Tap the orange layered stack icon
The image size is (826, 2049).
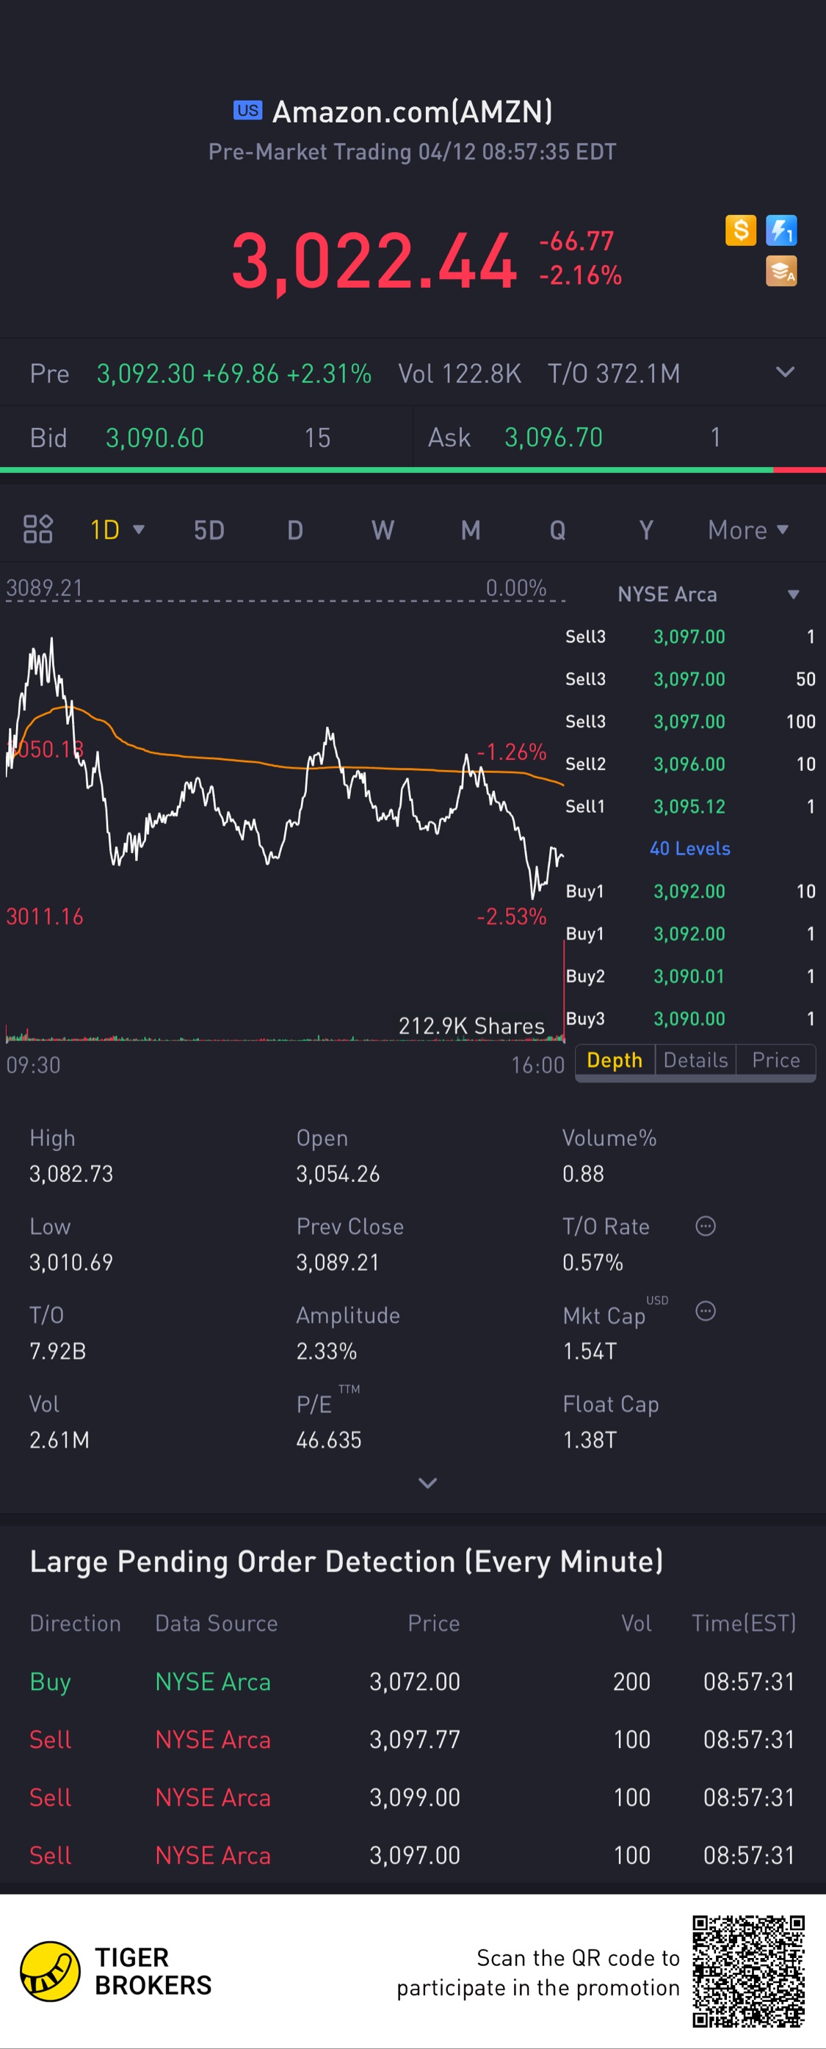pyautogui.click(x=780, y=271)
